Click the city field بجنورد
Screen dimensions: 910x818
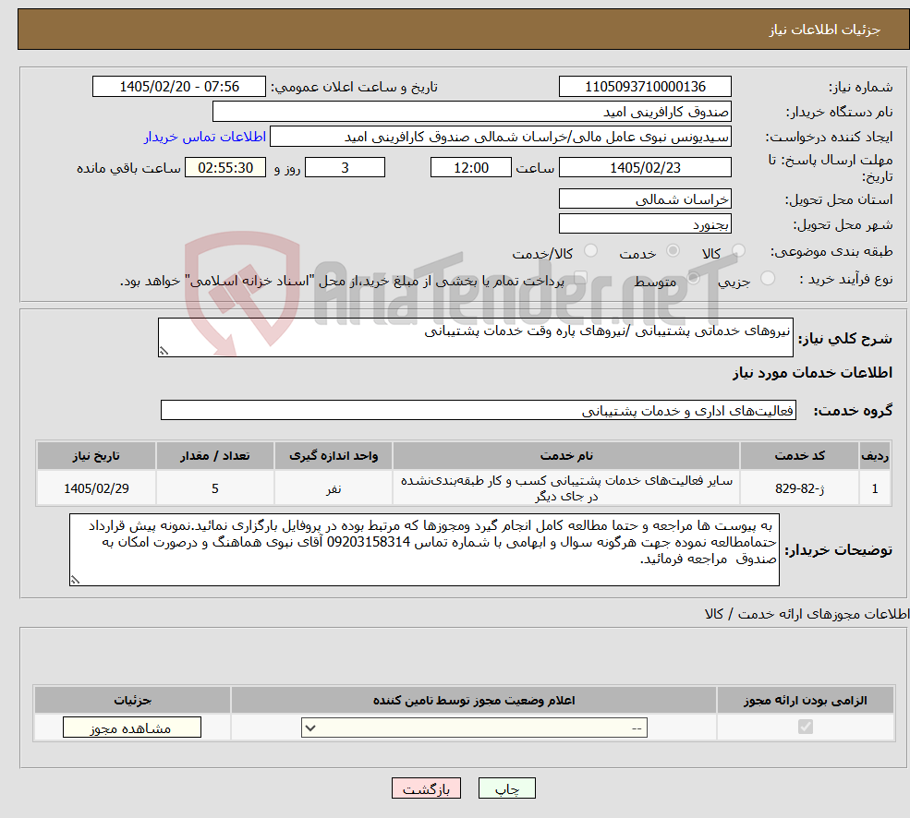(x=645, y=224)
